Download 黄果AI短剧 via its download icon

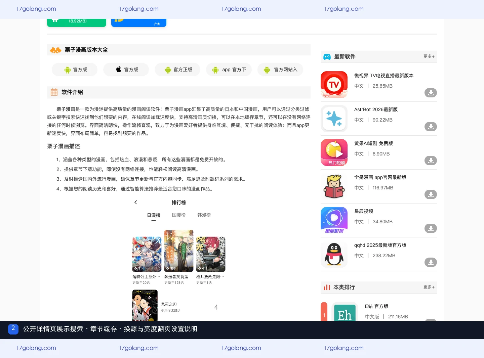click(431, 161)
